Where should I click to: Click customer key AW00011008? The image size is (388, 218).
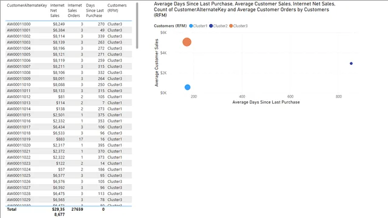pyautogui.click(x=19, y=73)
